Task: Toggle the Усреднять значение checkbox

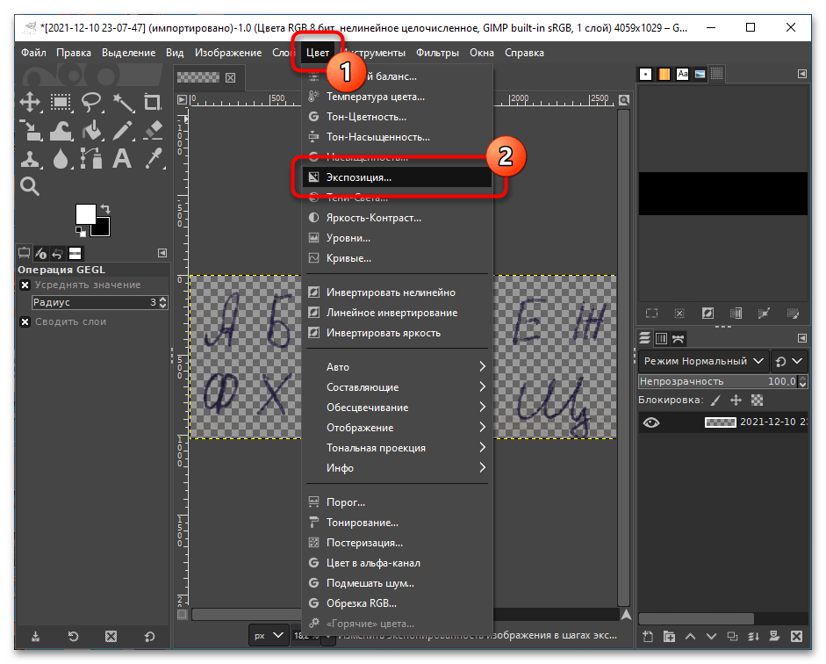Action: [25, 285]
